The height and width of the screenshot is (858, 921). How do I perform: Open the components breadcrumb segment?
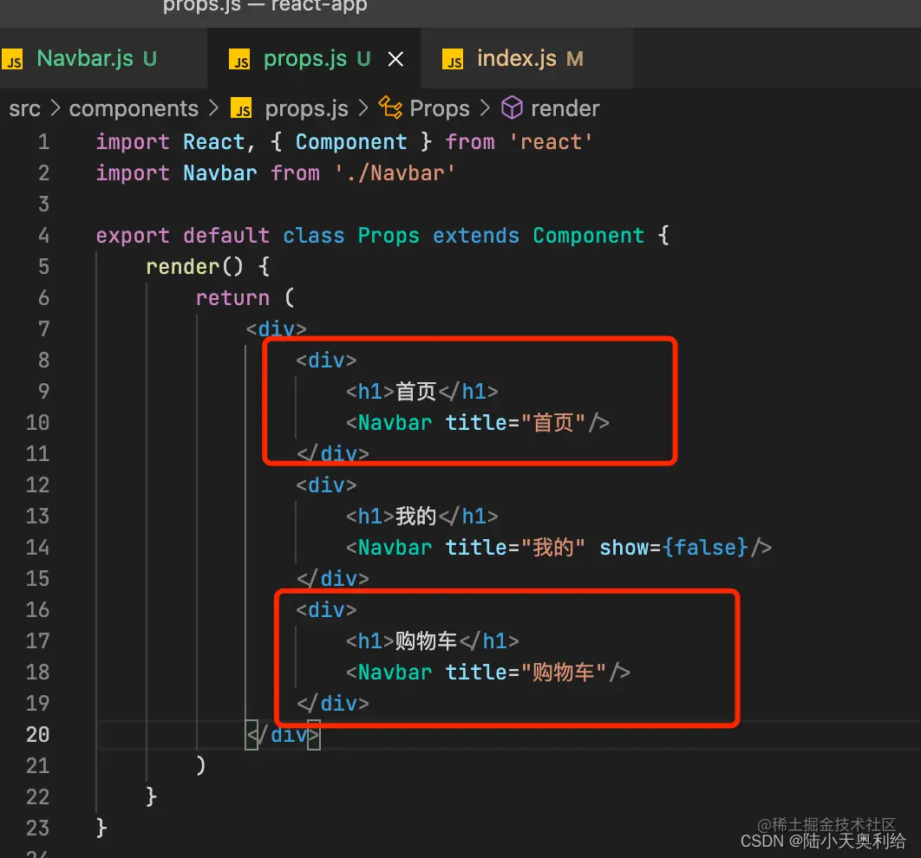tap(134, 108)
